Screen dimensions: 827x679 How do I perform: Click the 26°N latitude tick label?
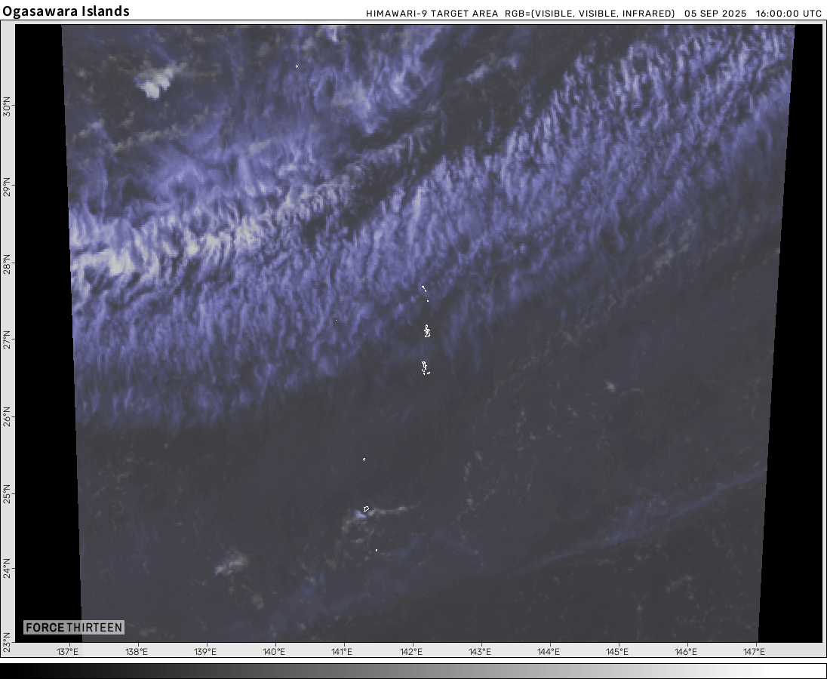[8, 417]
